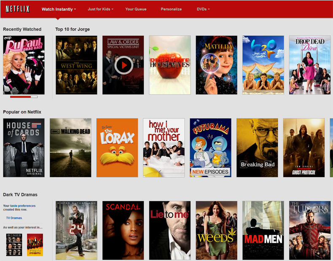The image size is (333, 261).
Task: Select The West Wing poster
Action: [x=76, y=65]
